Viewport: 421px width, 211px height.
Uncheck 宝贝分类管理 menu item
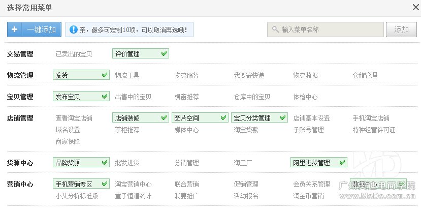pyautogui.click(x=259, y=118)
